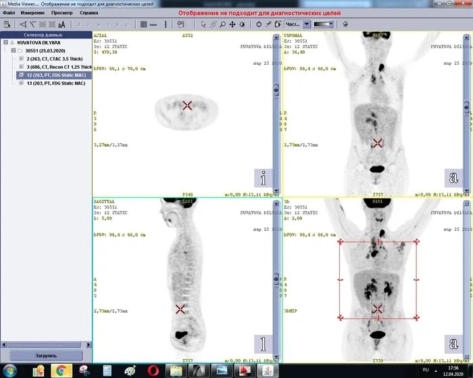This screenshot has height=378, width=473.
Task: Click the RU language indicator in tray
Action: tap(426, 370)
